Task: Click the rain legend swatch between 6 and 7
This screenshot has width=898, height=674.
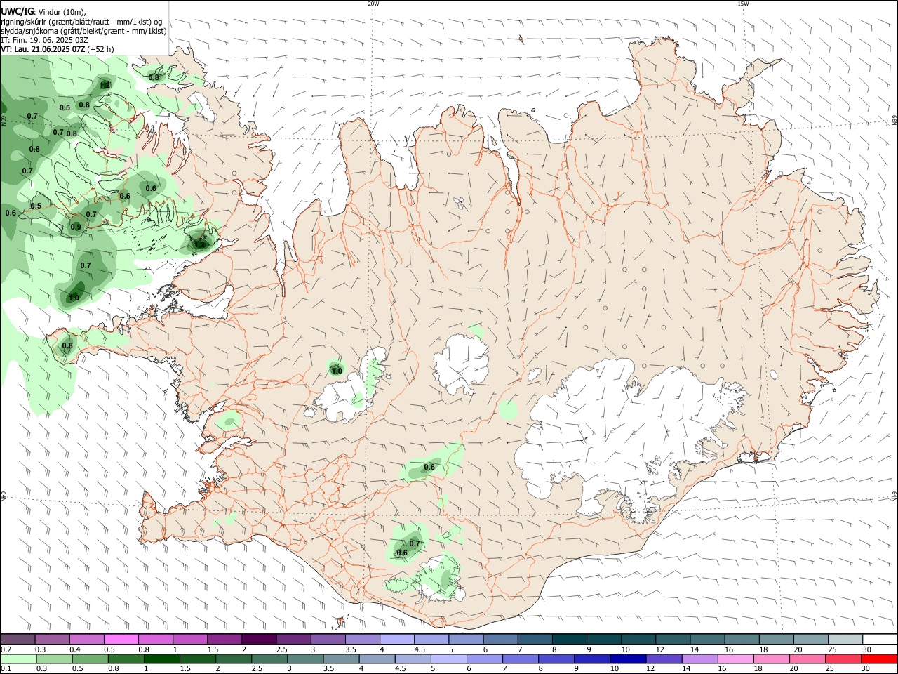Action: click(485, 659)
